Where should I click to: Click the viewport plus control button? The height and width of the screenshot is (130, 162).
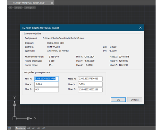pyautogui.click(x=11, y=8)
